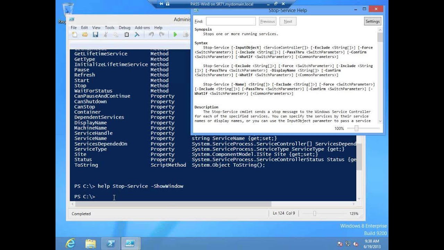The height and width of the screenshot is (250, 444).
Task: Open the Help menu in PowerShell ISE
Action: pyautogui.click(x=158, y=28)
